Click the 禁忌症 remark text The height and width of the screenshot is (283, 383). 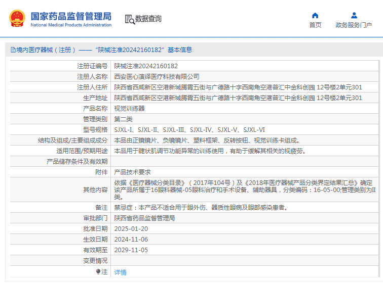(x=201, y=208)
